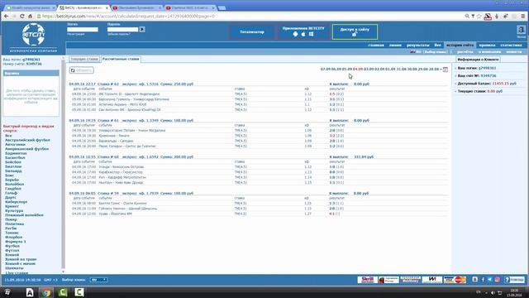
Task: Open the Twitter icon in footer
Action: pos(490,280)
